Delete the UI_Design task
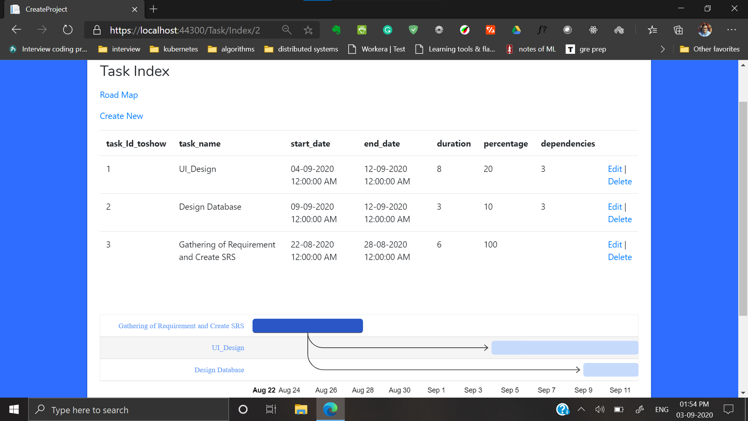 (x=619, y=182)
